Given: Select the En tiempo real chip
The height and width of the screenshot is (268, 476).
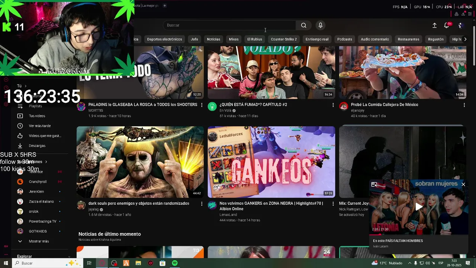Looking at the screenshot, I should tap(317, 39).
